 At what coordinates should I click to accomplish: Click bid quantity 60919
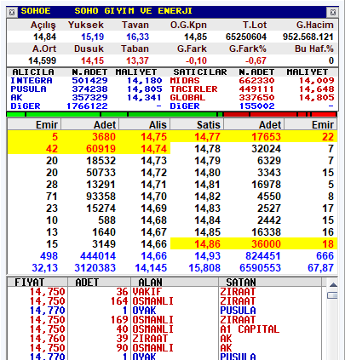pos(101,149)
